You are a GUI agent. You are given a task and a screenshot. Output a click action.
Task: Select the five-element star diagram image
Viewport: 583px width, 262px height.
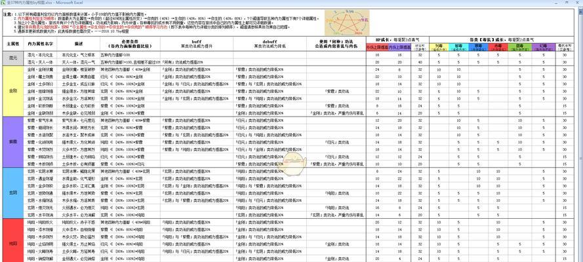point(346,23)
